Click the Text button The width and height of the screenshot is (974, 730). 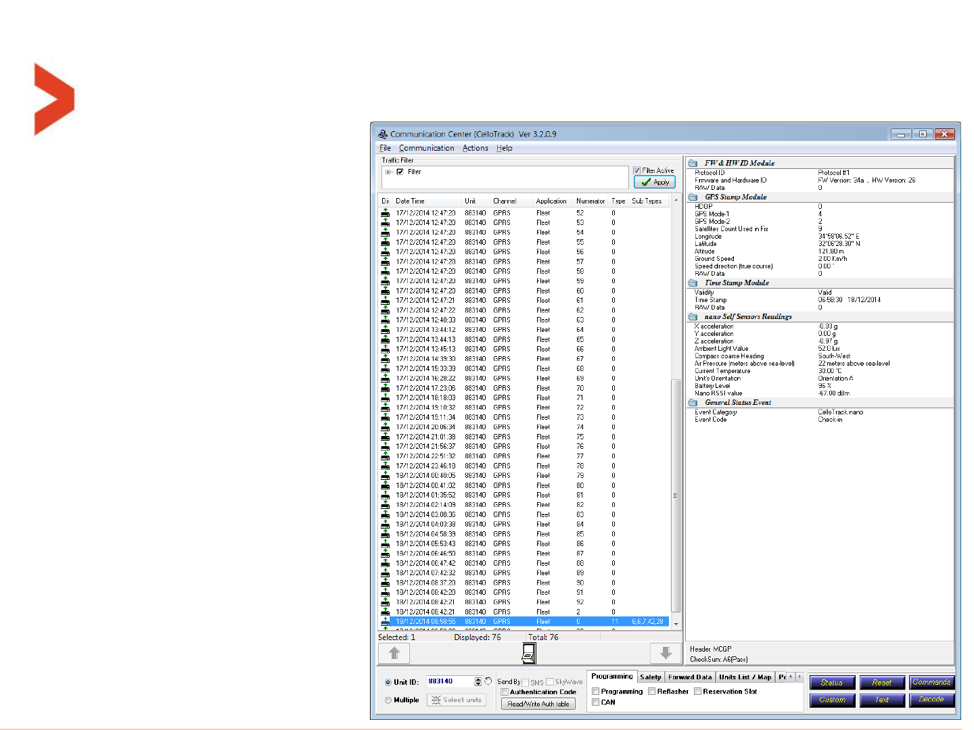click(882, 700)
